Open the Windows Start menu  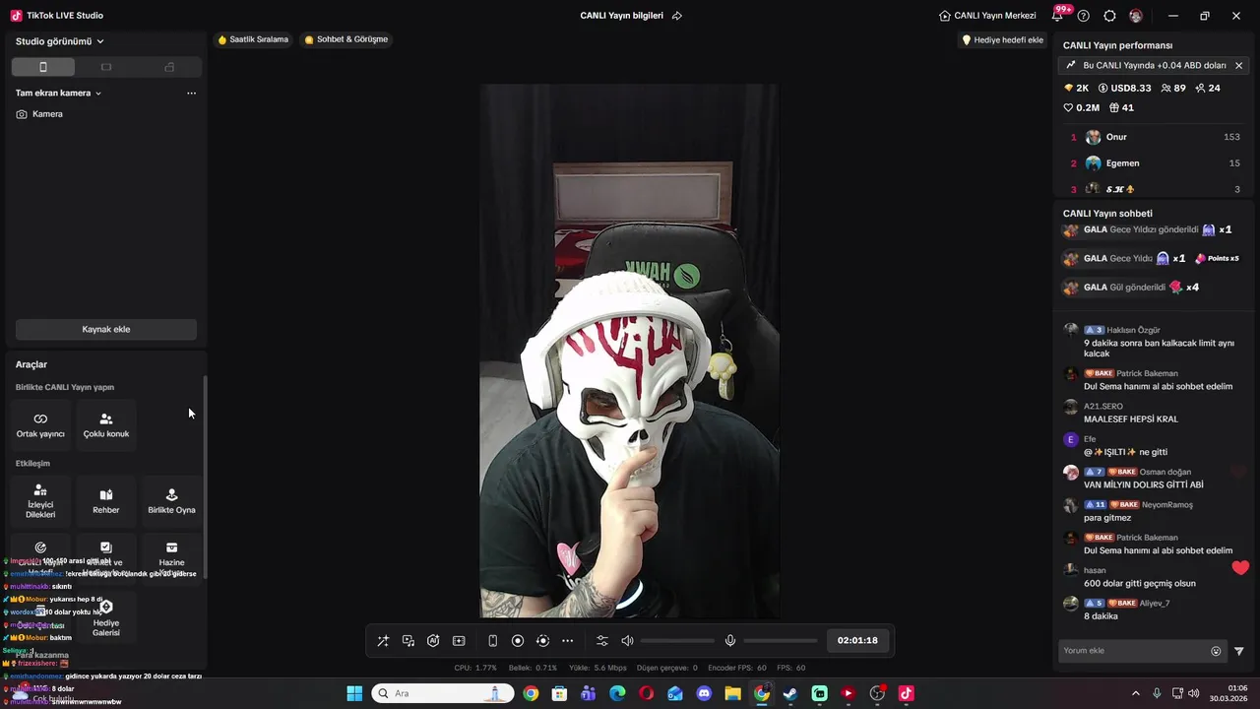click(354, 693)
